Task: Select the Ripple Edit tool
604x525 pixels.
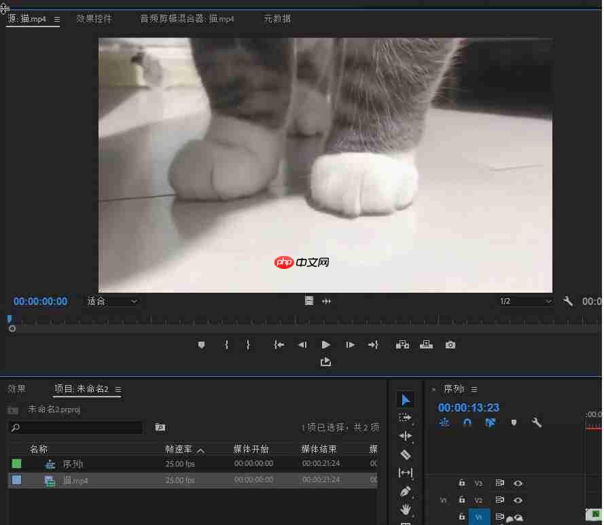Action: [x=406, y=435]
